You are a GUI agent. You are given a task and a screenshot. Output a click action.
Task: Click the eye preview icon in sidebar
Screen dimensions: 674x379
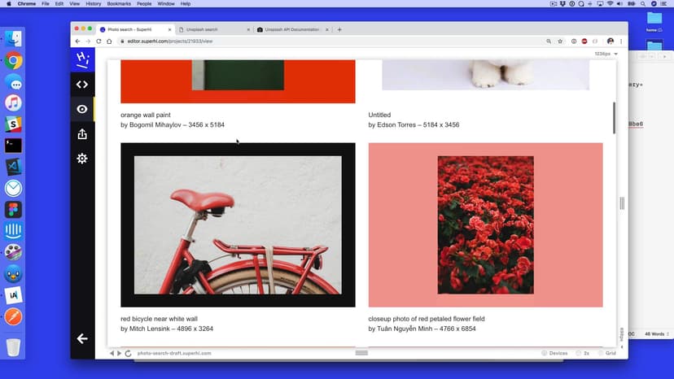82,109
